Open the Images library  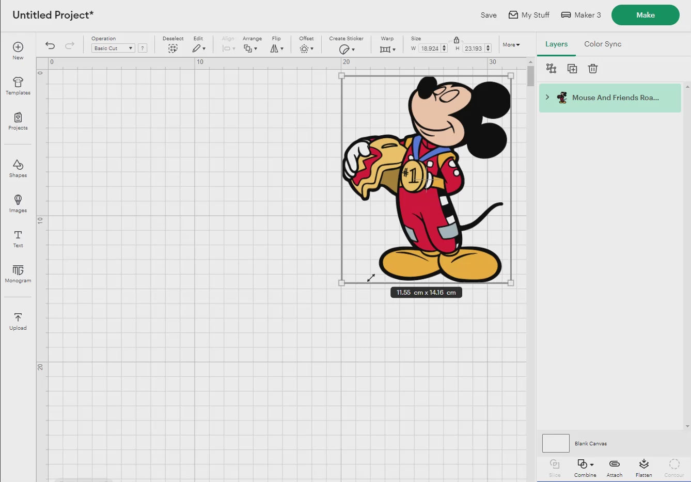[18, 203]
